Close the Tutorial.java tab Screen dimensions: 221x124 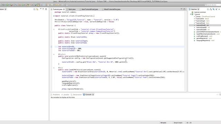pyautogui.click(x=64, y=9)
